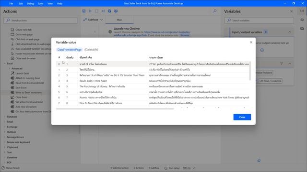Switch to the Main subflow tab
This screenshot has width=307, height=172.
tap(119, 20)
